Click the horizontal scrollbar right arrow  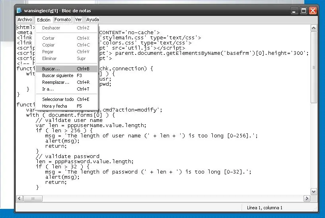coord(307,199)
